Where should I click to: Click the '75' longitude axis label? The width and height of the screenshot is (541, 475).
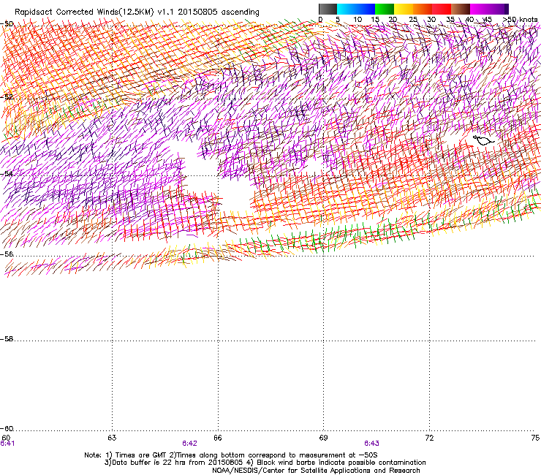pyautogui.click(x=535, y=438)
